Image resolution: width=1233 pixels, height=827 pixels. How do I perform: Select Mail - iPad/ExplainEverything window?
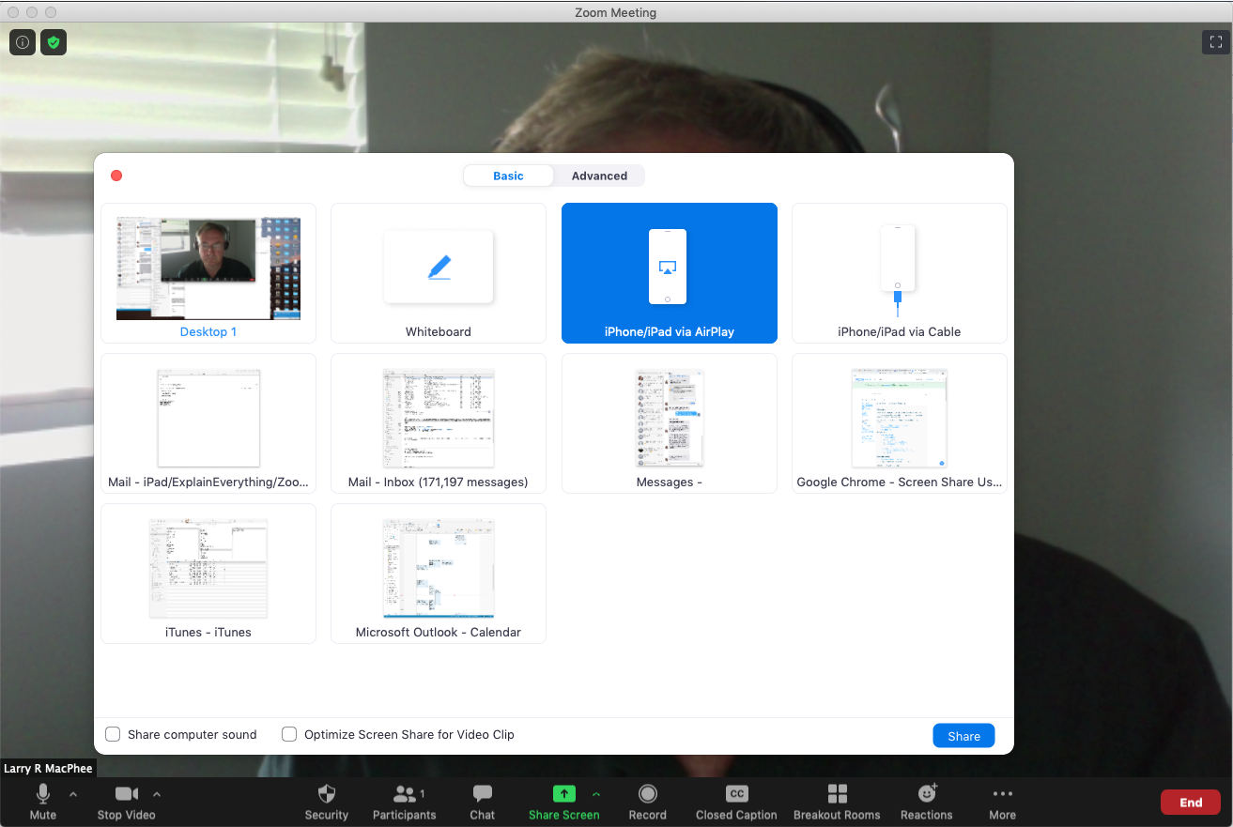tap(208, 423)
